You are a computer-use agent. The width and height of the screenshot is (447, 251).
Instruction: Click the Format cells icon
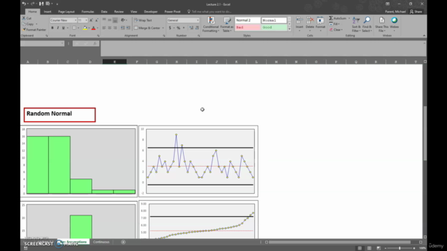click(x=321, y=20)
